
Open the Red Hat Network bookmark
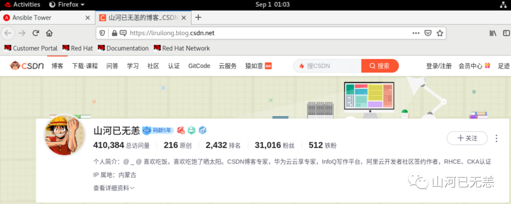(182, 48)
